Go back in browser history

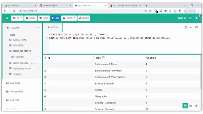tap(5, 11)
